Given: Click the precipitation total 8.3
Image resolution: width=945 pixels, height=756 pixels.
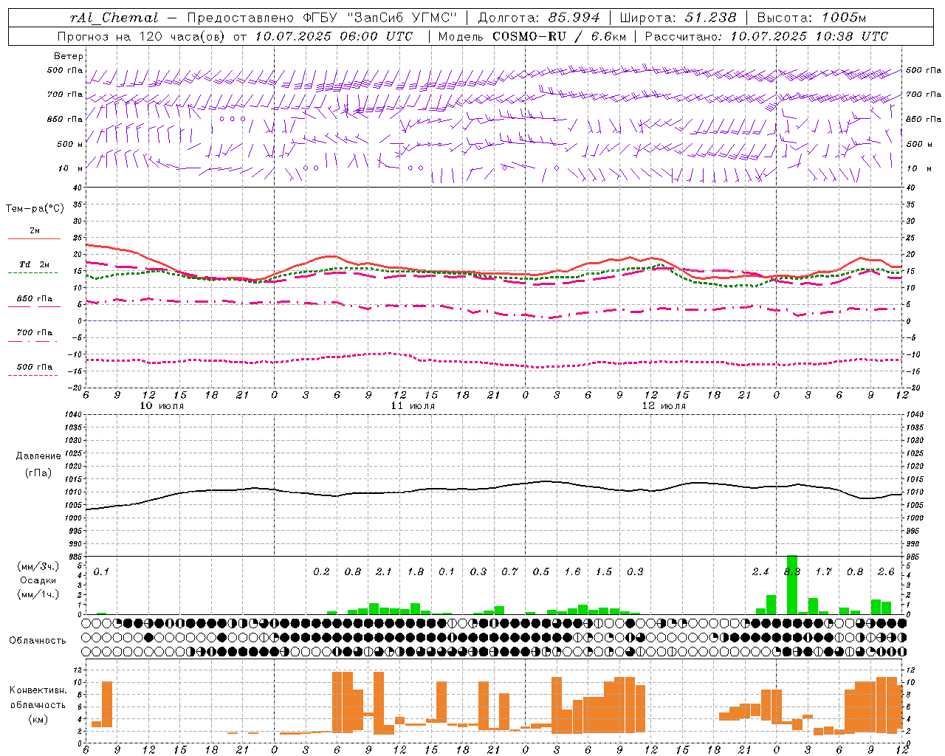Looking at the screenshot, I should [x=792, y=571].
